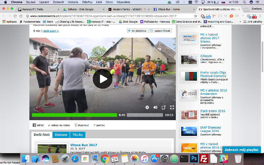Viewport: 264px width, 165px height.
Task: Open 'pomoc' help link
Action: point(99,125)
